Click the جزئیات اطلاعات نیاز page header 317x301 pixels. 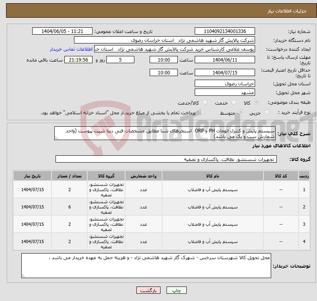coord(287,11)
